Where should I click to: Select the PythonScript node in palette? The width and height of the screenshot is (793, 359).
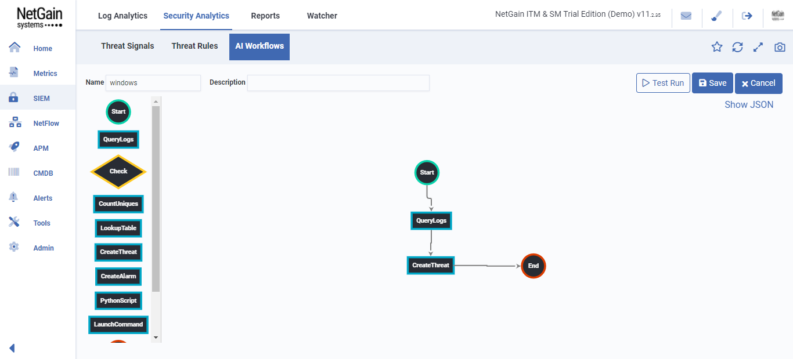point(118,300)
